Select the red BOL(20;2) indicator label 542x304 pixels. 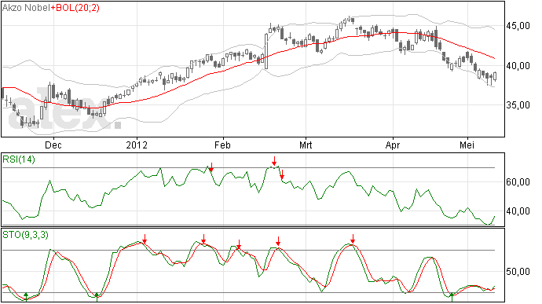pos(75,8)
